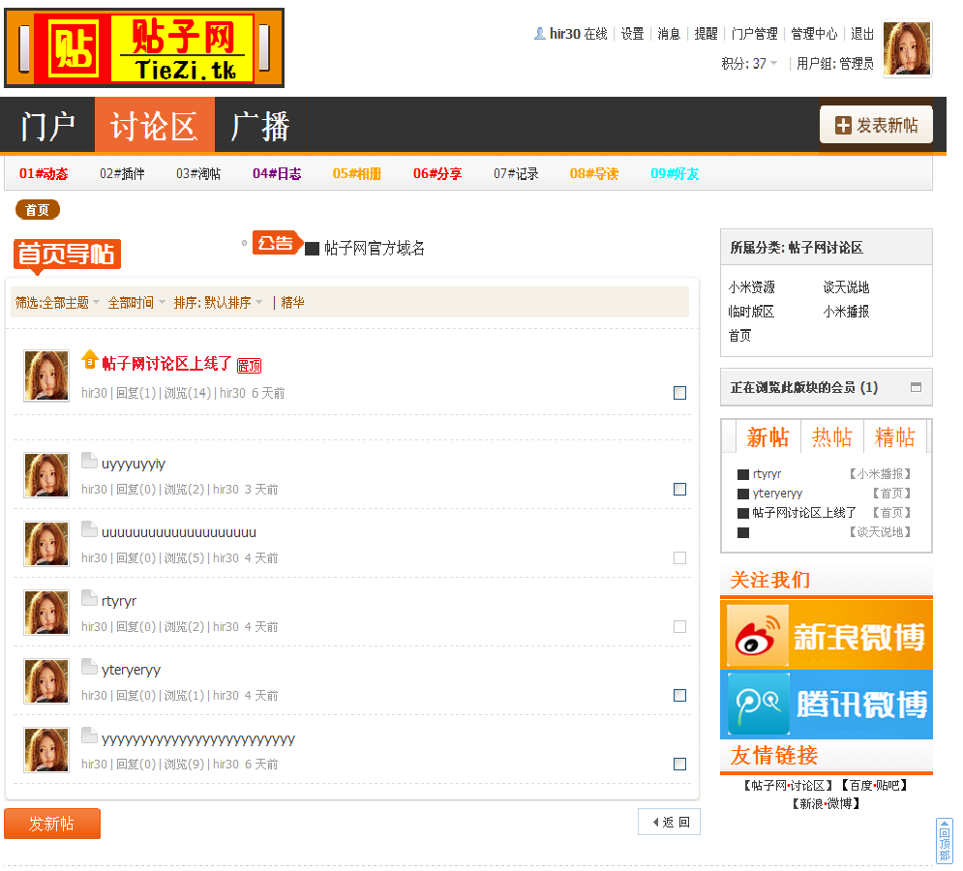This screenshot has height=871, width=963.
Task: Open the 全部时间 time filter dropdown
Action: [x=136, y=303]
